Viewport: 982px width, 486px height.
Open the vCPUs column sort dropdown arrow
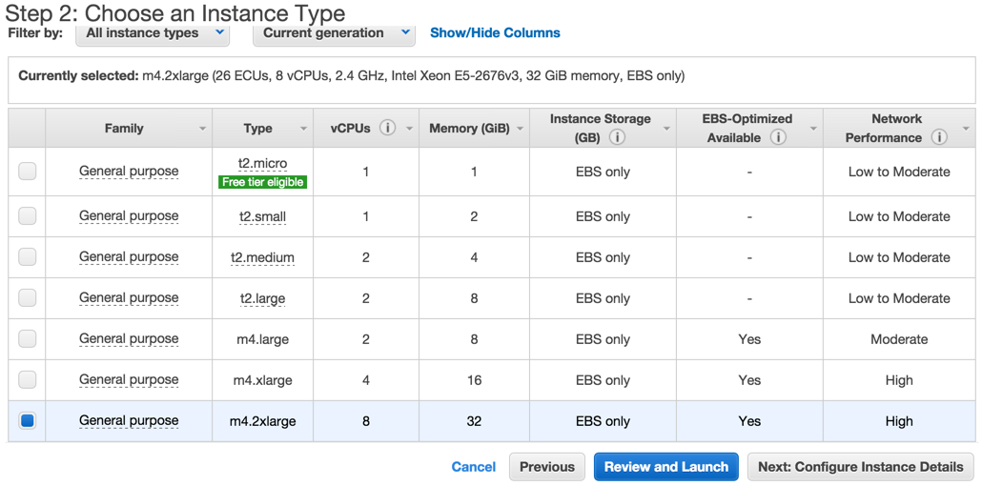coord(407,129)
